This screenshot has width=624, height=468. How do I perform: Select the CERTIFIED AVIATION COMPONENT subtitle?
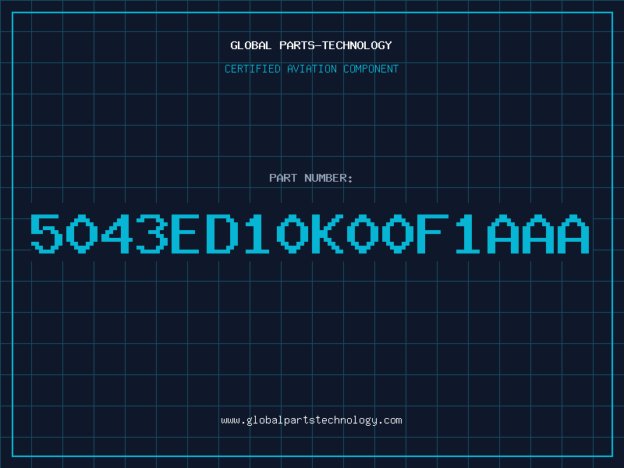click(311, 69)
